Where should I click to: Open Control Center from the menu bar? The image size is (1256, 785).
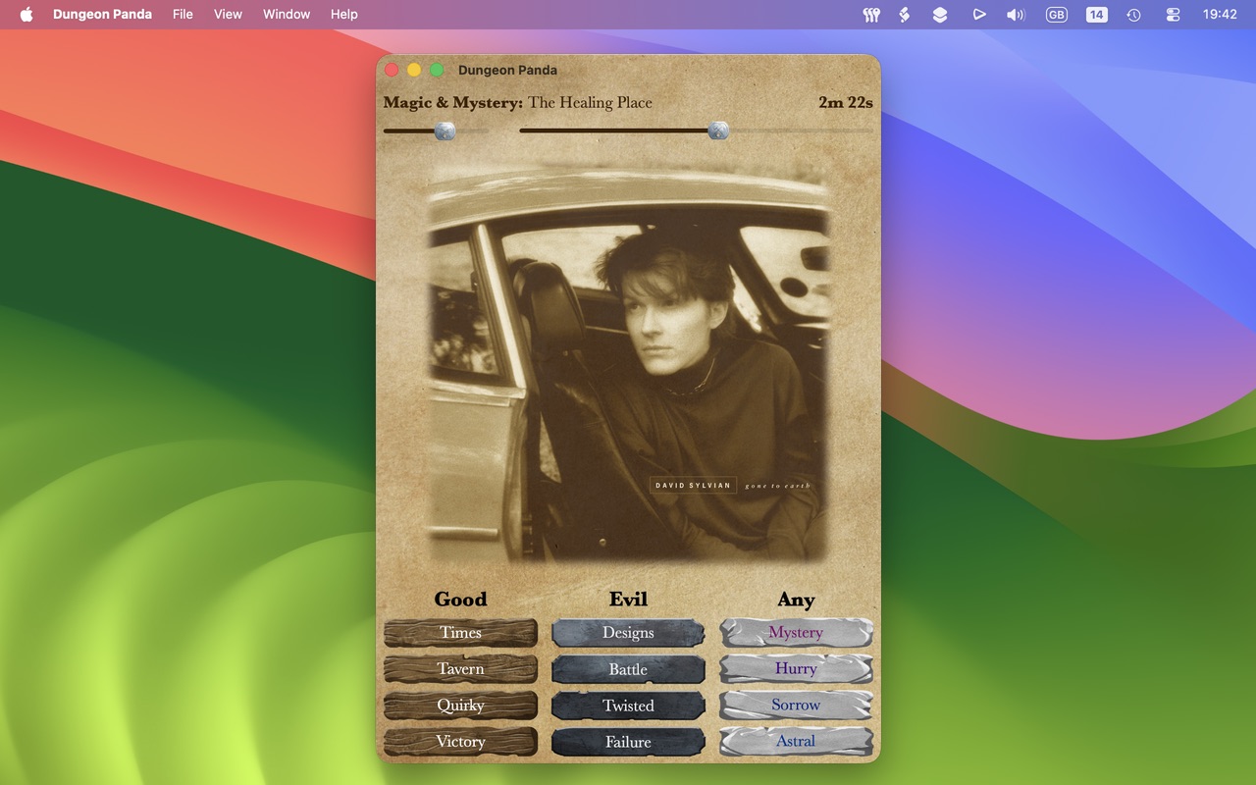click(x=1173, y=15)
